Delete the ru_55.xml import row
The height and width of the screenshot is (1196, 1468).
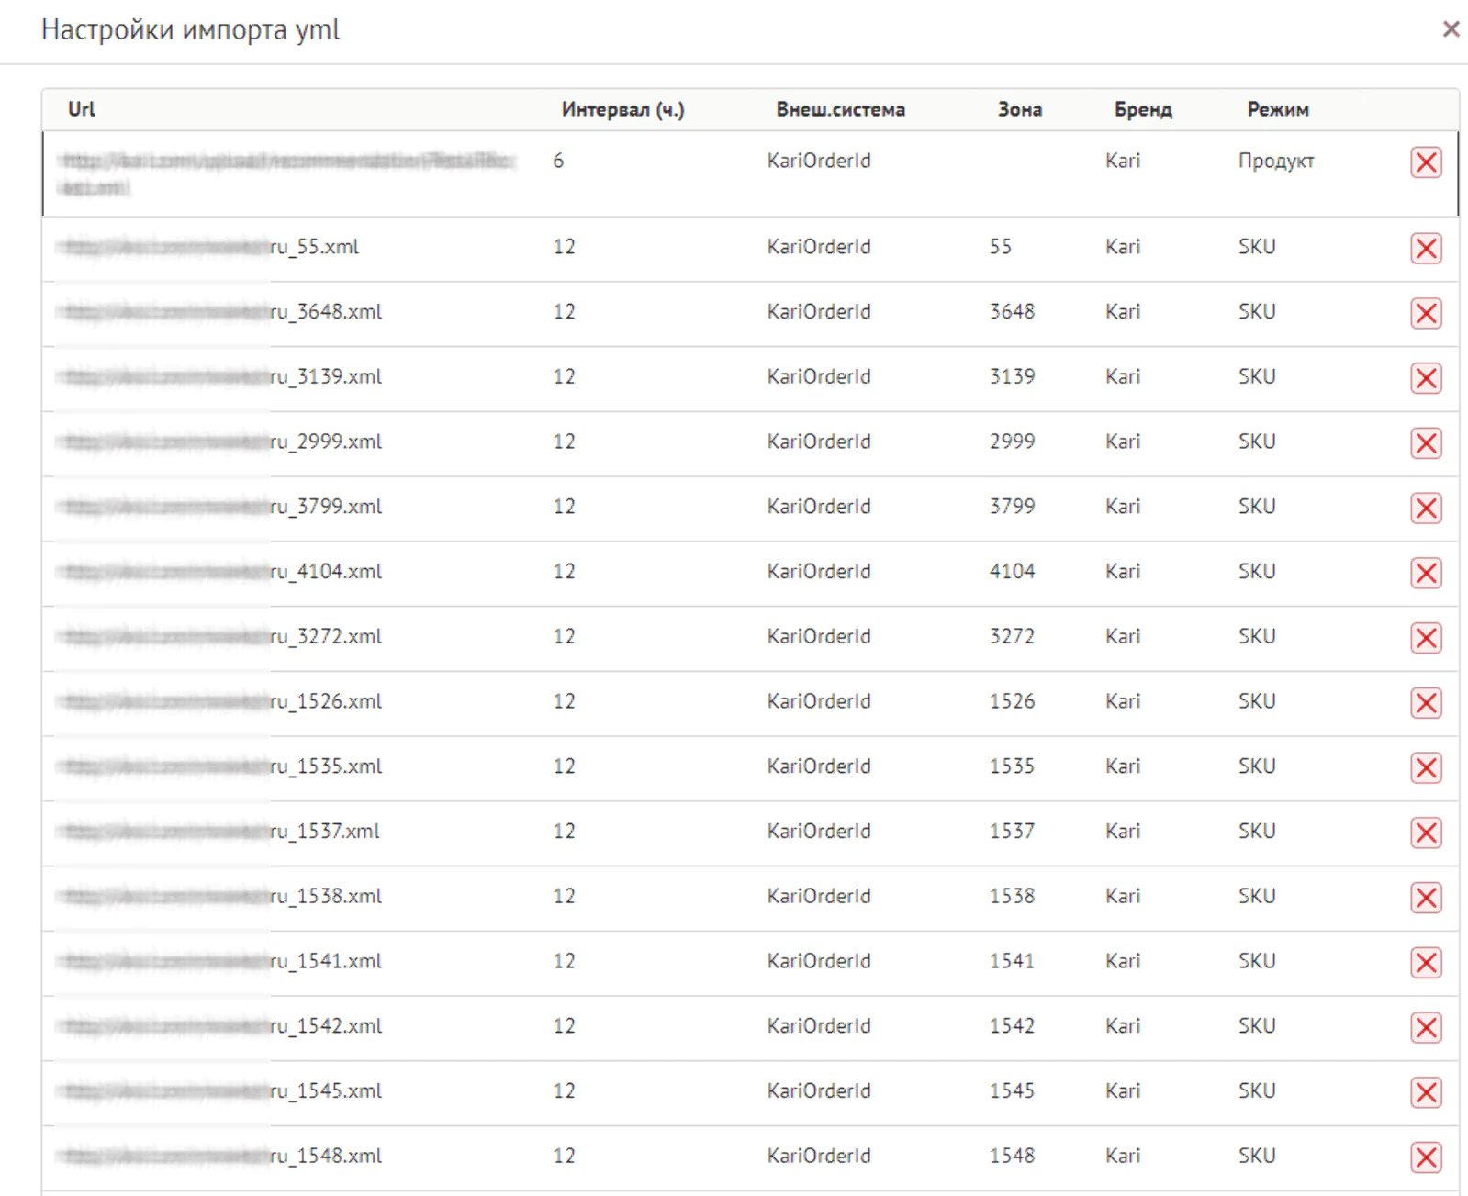tap(1426, 248)
